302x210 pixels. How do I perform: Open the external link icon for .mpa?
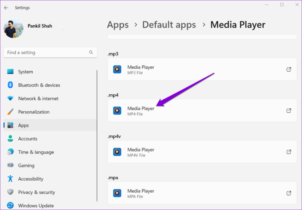pos(289,193)
